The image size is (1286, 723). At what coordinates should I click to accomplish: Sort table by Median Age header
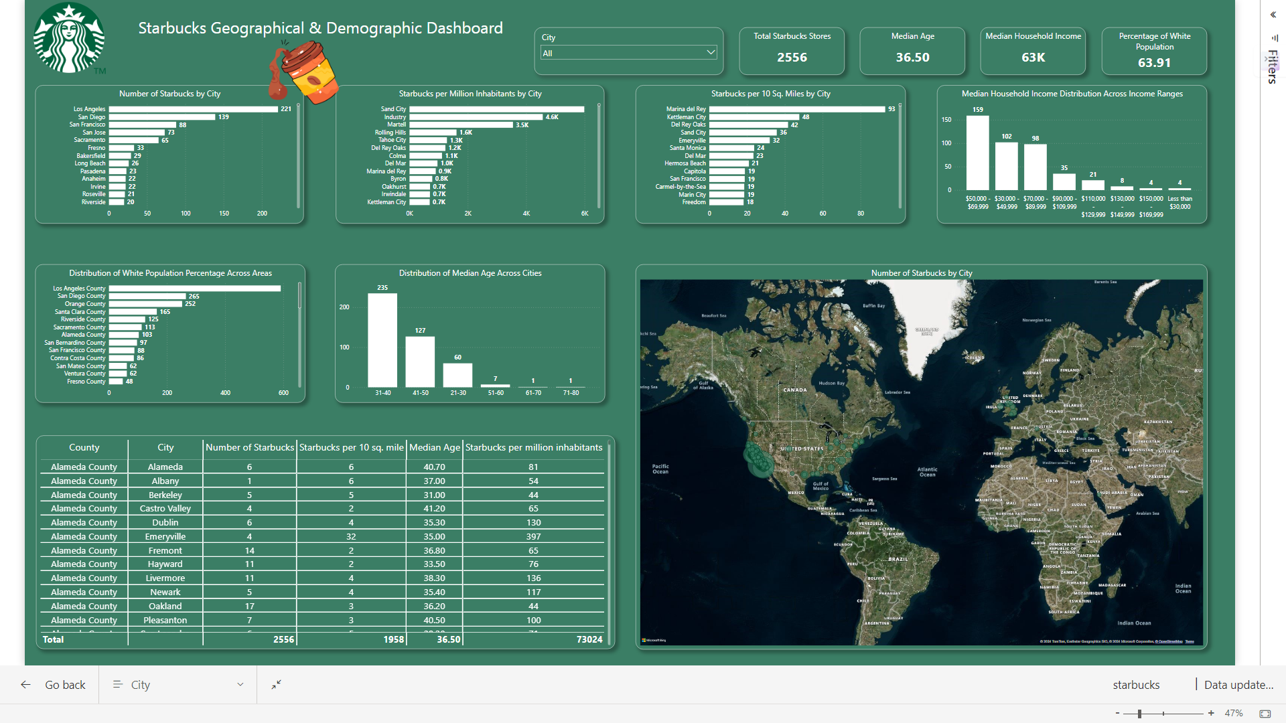pyautogui.click(x=434, y=448)
